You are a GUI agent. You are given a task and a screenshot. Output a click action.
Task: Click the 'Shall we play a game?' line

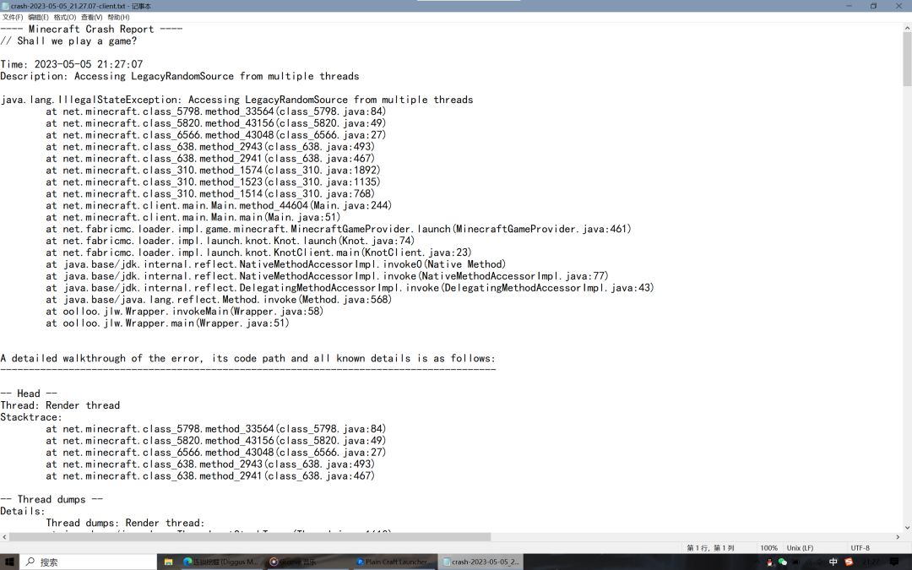68,41
